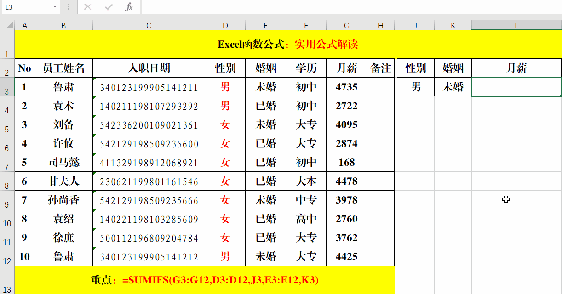Click the No cell '10'

24,256
